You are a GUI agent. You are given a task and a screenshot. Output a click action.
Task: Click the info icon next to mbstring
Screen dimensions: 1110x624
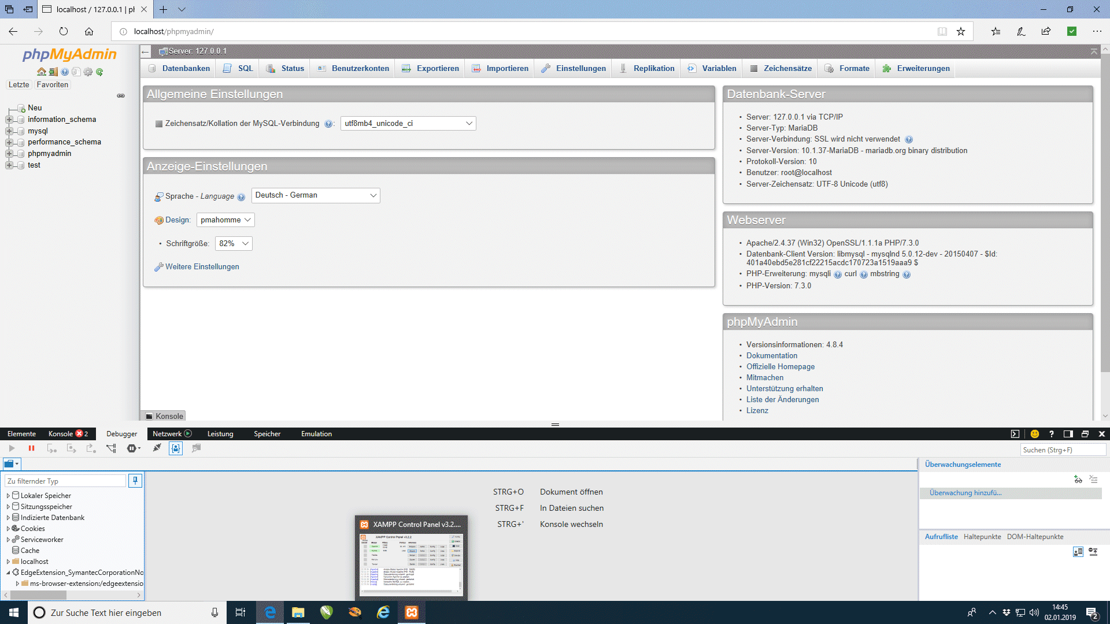pos(906,274)
